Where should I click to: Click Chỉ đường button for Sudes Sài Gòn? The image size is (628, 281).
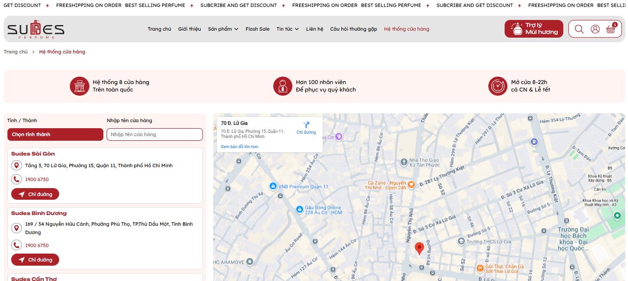pyautogui.click(x=35, y=194)
